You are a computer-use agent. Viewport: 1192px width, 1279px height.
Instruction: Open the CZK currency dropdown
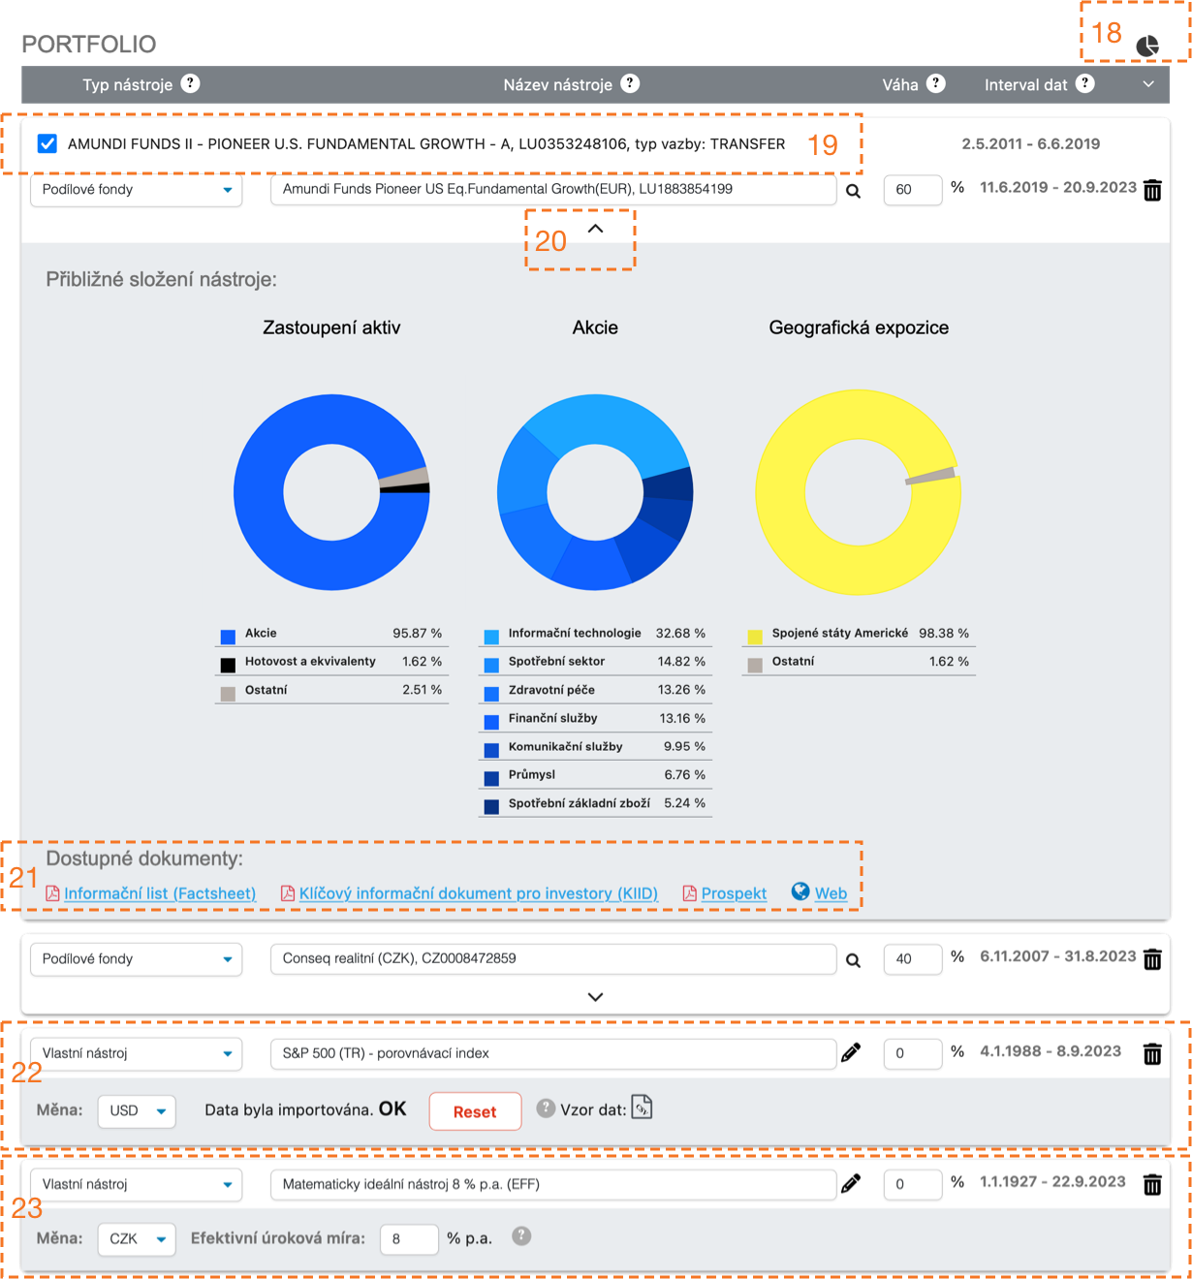click(137, 1239)
